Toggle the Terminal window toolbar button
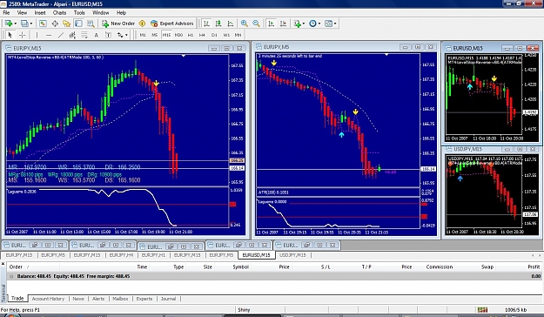This screenshot has height=317, width=544. click(x=78, y=24)
